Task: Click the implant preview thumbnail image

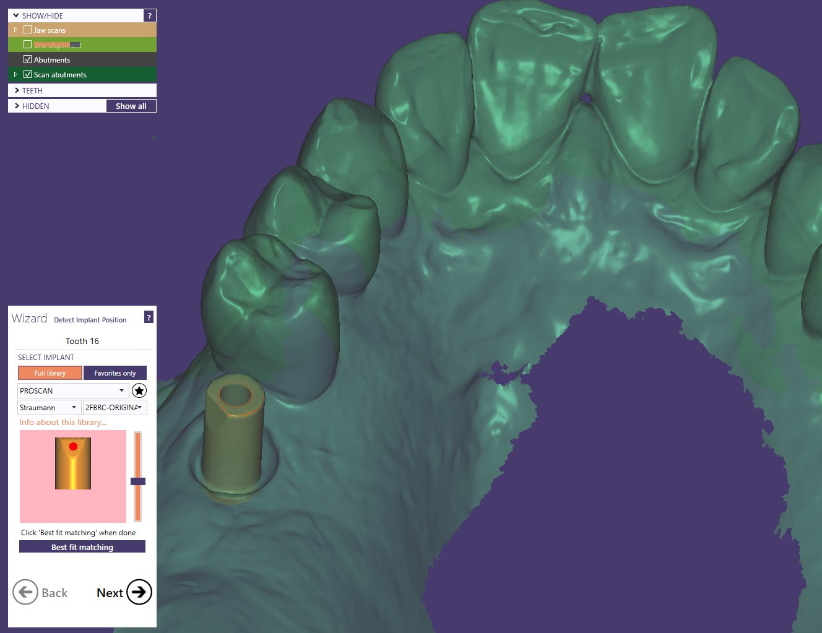Action: coord(72,476)
